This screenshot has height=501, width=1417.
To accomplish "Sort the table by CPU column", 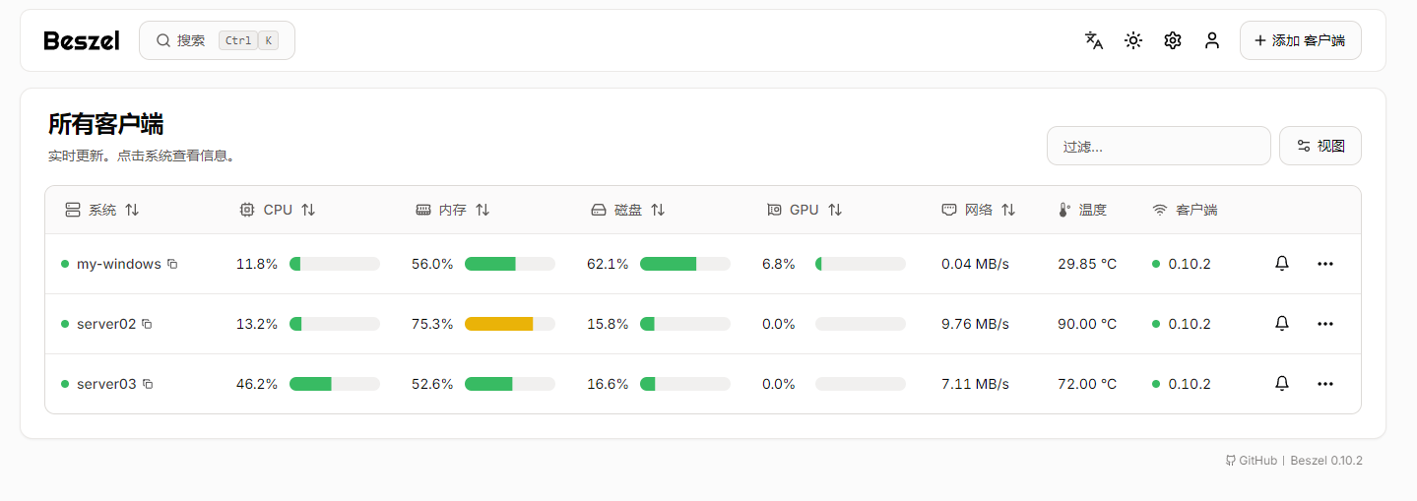I will [x=278, y=210].
